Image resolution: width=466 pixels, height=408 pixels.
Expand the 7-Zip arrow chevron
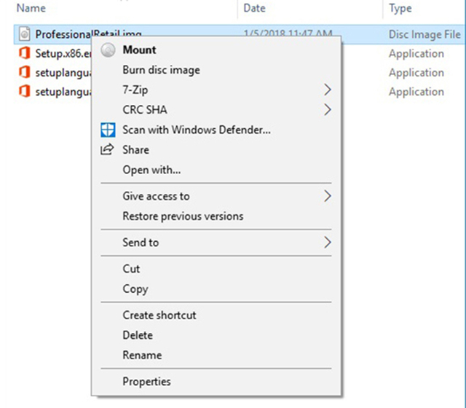pos(328,90)
